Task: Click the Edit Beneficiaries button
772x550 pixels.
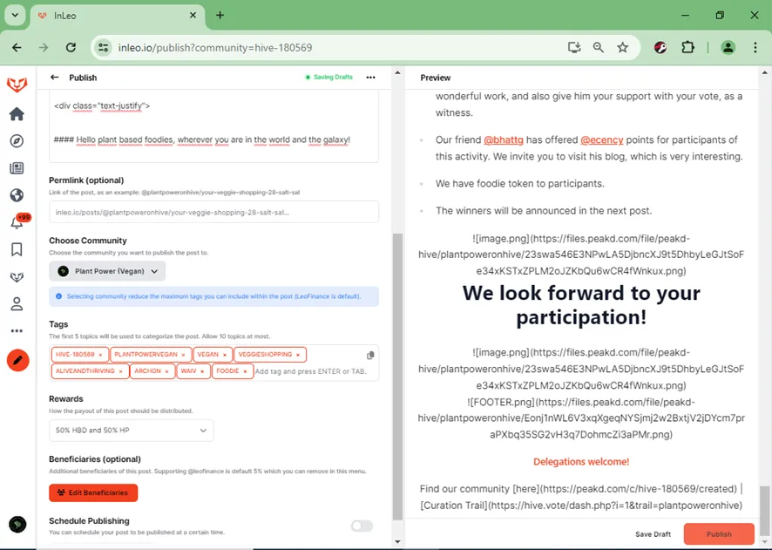Action: click(x=93, y=492)
